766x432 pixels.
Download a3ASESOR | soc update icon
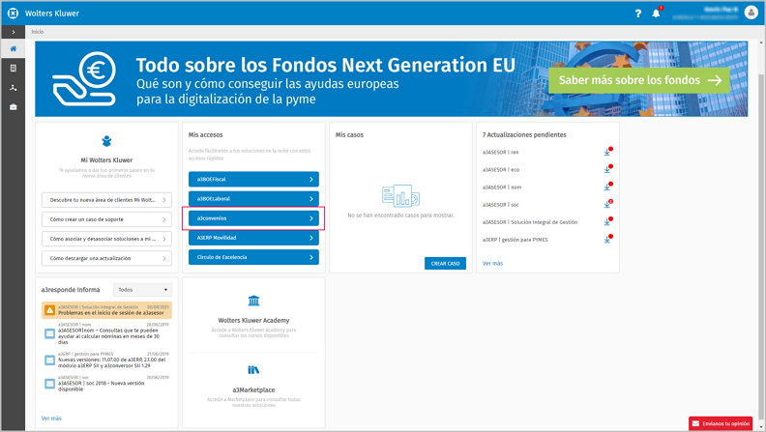click(607, 205)
